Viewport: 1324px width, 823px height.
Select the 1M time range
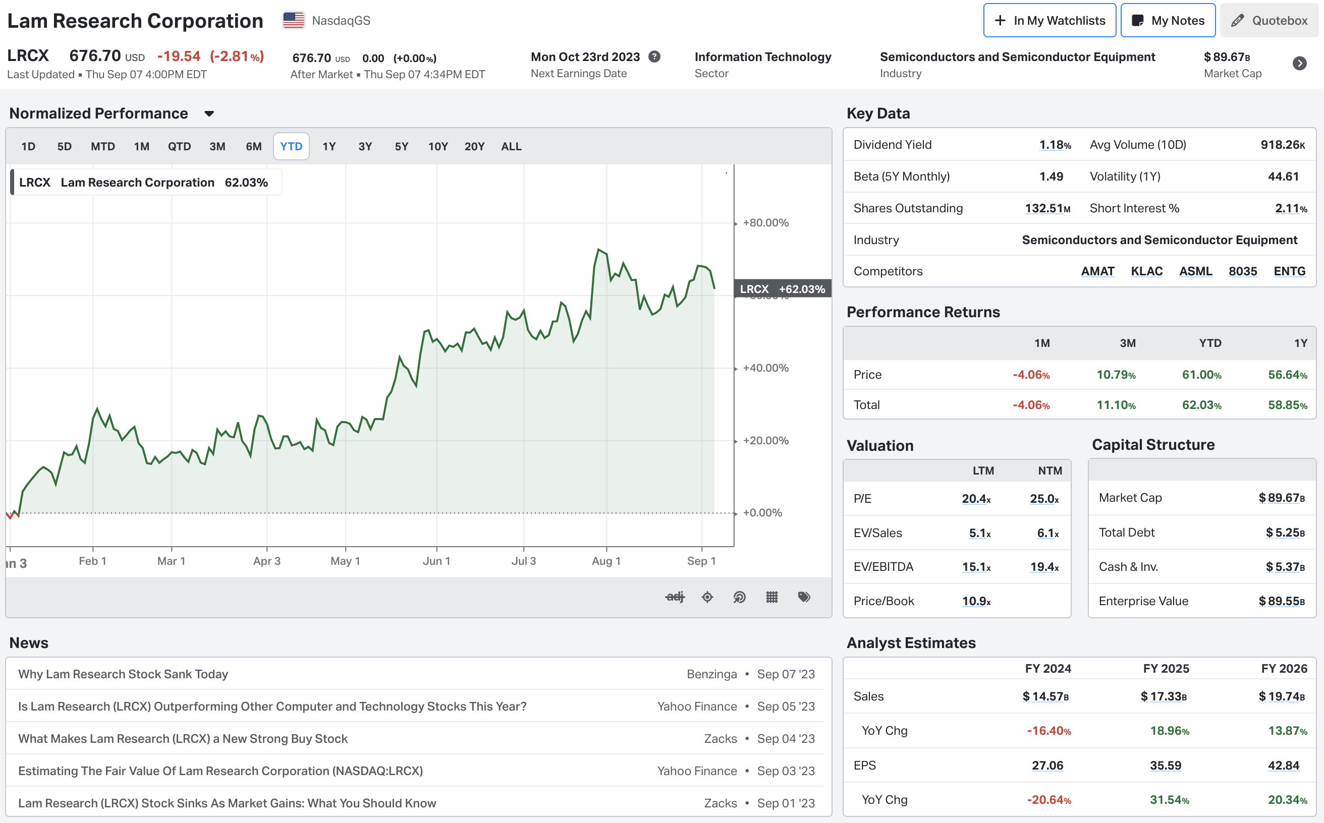142,146
